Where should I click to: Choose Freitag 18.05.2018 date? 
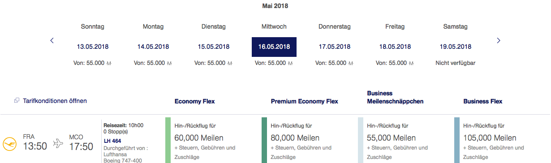395,47
